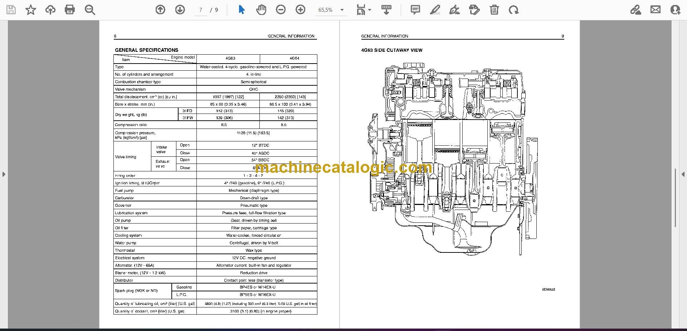The width and height of the screenshot is (687, 331).
Task: Expand the right tools pane arrow
Action: pos(683,174)
